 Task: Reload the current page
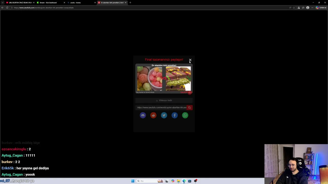pos(7,8)
